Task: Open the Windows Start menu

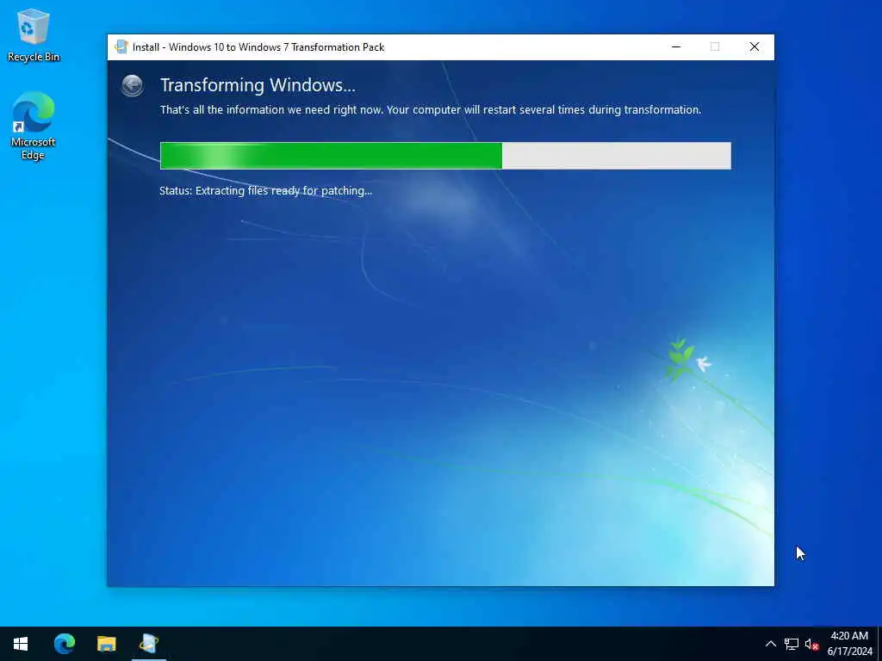Action: [x=21, y=644]
